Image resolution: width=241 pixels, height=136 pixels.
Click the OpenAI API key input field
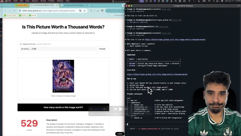58,49
